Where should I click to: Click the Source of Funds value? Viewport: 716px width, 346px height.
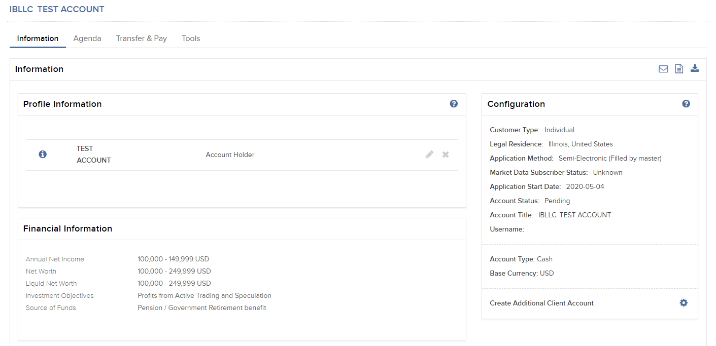coord(201,307)
